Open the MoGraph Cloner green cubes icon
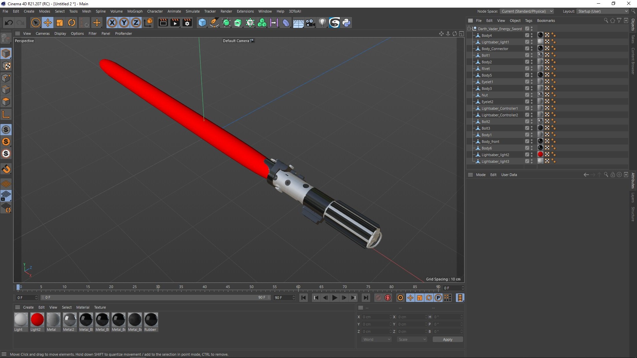Image resolution: width=637 pixels, height=358 pixels. (262, 23)
